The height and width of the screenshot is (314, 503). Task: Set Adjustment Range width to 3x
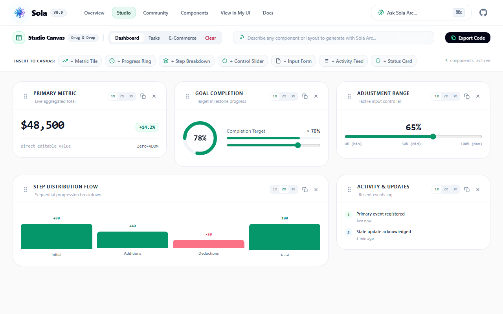[x=455, y=96]
